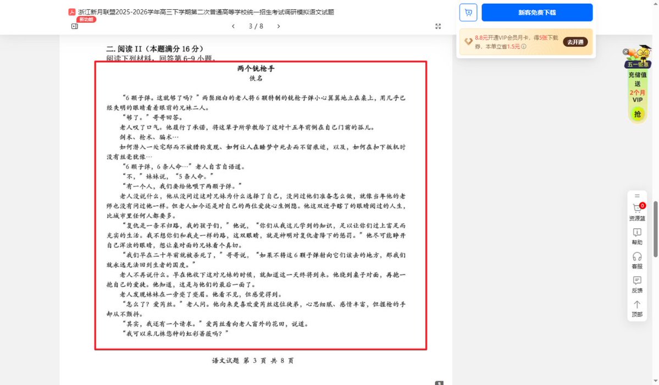Open the 反馈 feedback icon
Screen dimensions: 659x385
(637, 284)
